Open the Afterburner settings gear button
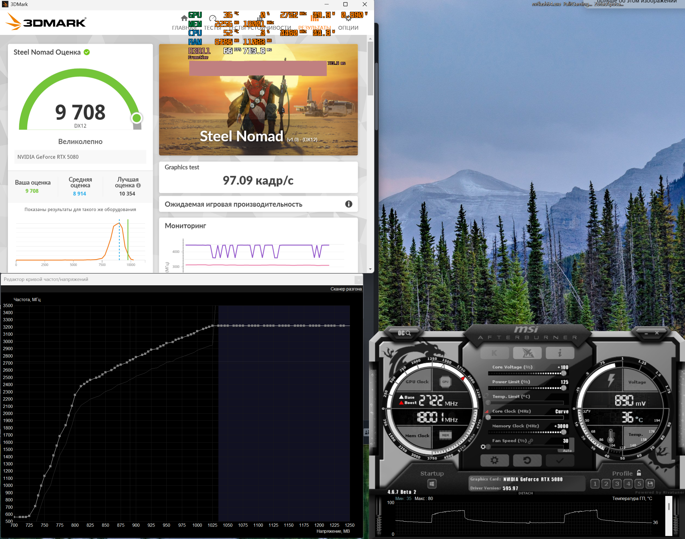Viewport: 685px width, 539px height. pyautogui.click(x=494, y=461)
